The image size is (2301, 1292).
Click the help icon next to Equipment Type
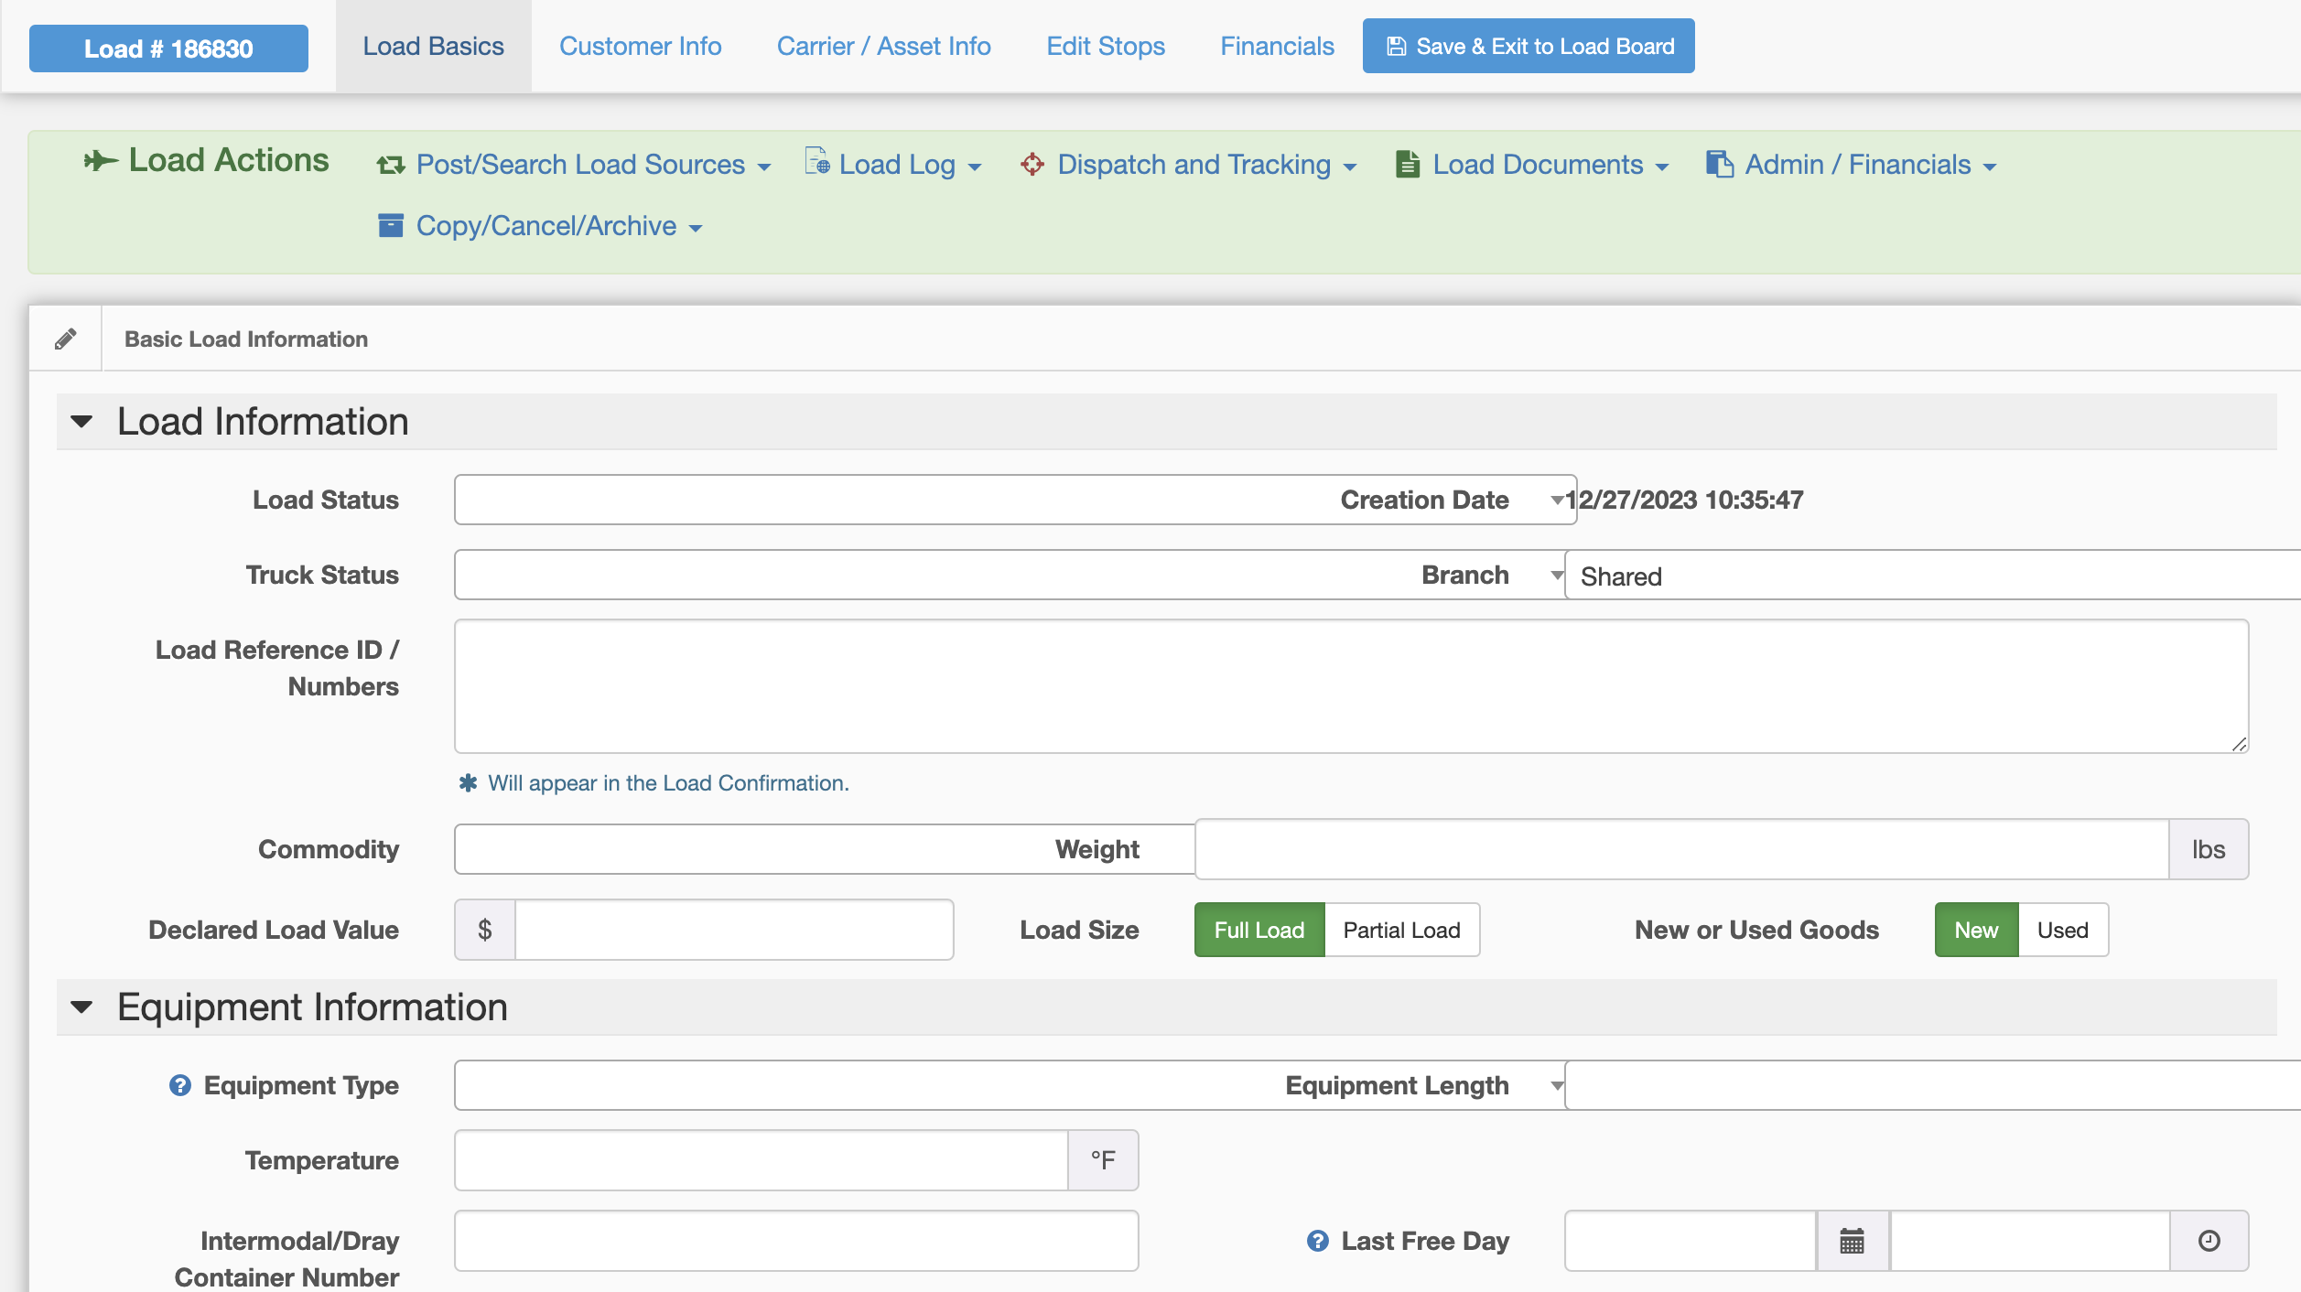pyautogui.click(x=180, y=1085)
